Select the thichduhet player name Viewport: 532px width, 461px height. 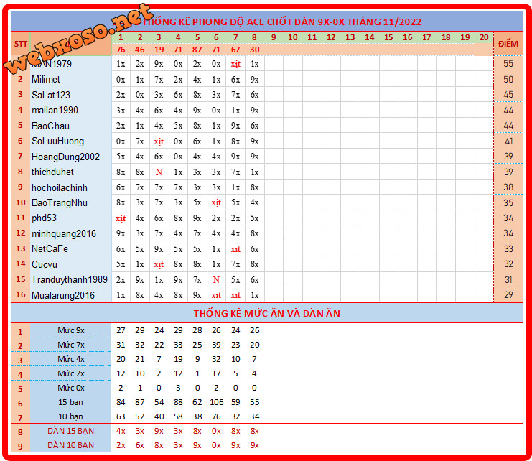pos(52,172)
